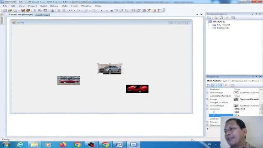Viewport: 263px width, 148px height.
Task: Switch Properties to Categorized view
Action: click(x=208, y=86)
